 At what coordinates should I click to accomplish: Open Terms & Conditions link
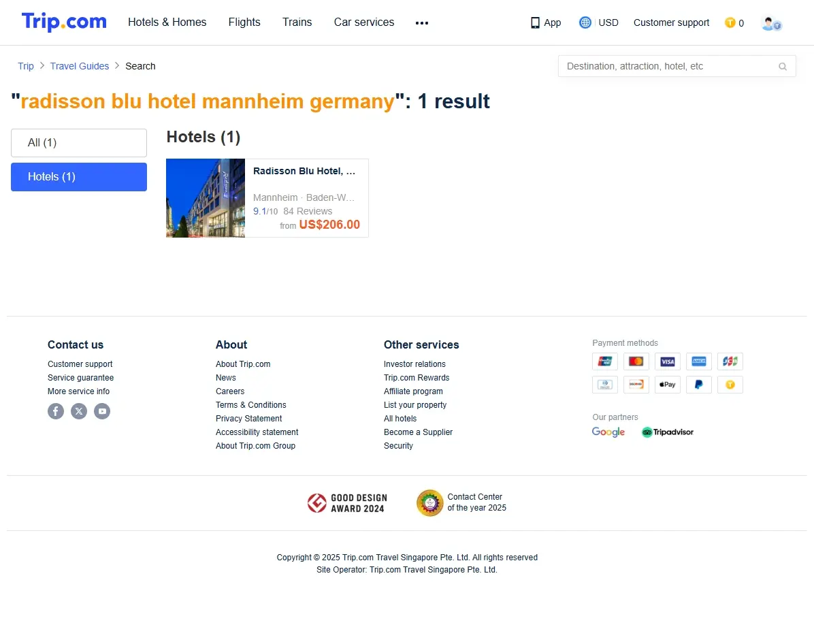[x=250, y=404]
